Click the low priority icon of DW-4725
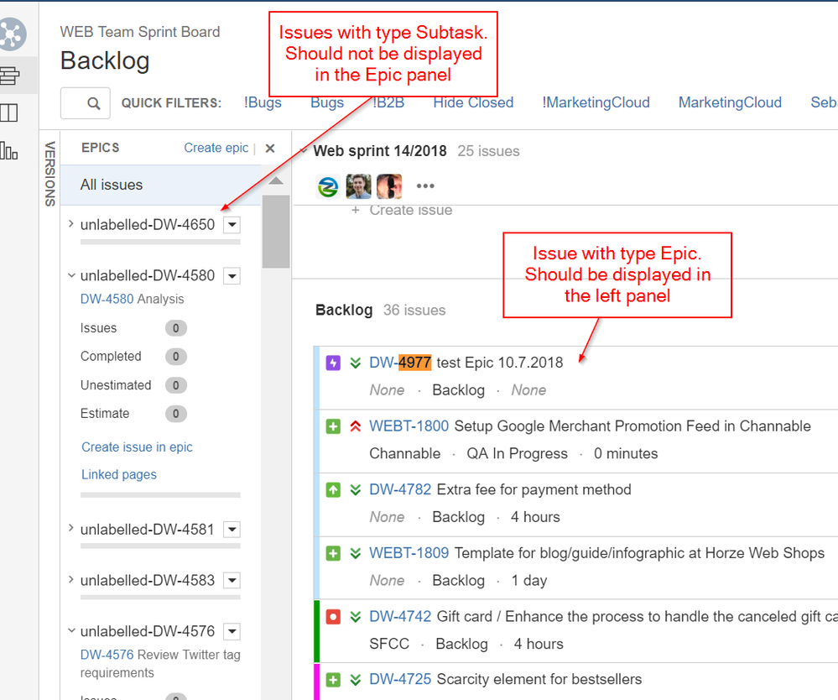 click(x=356, y=680)
